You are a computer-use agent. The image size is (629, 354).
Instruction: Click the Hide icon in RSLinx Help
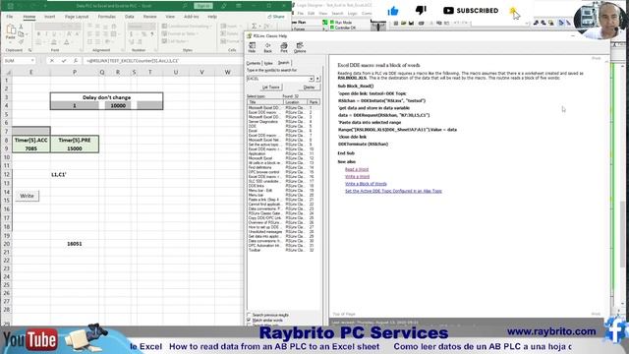252,47
